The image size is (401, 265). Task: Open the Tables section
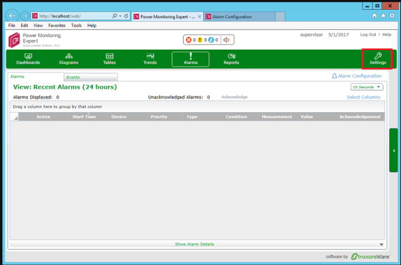[109, 59]
